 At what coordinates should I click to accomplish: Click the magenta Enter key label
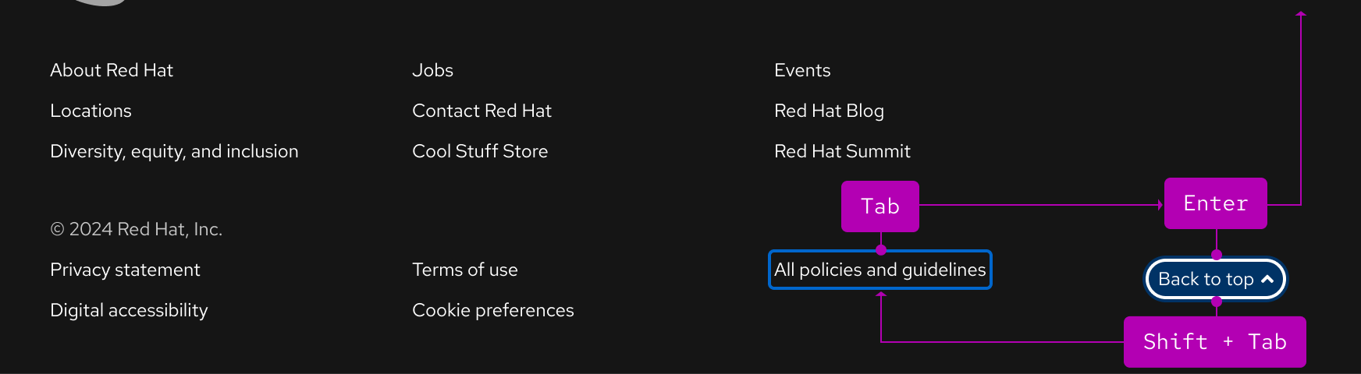(x=1215, y=203)
